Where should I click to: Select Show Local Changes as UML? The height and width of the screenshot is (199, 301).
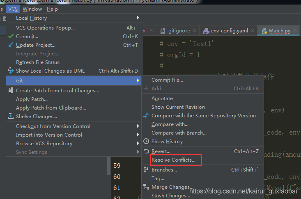pyautogui.click(x=74, y=71)
